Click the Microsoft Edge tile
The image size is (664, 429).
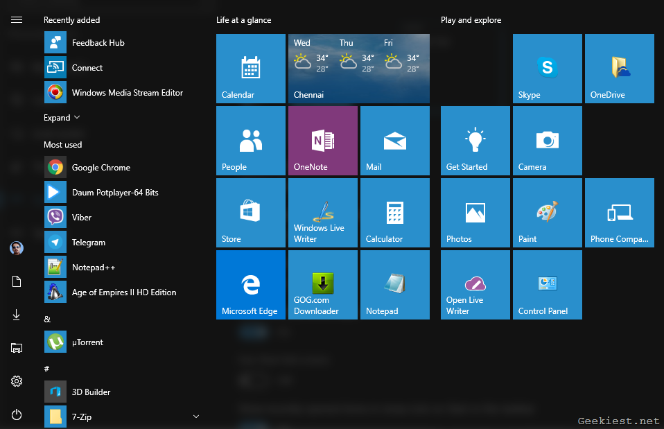coord(250,285)
